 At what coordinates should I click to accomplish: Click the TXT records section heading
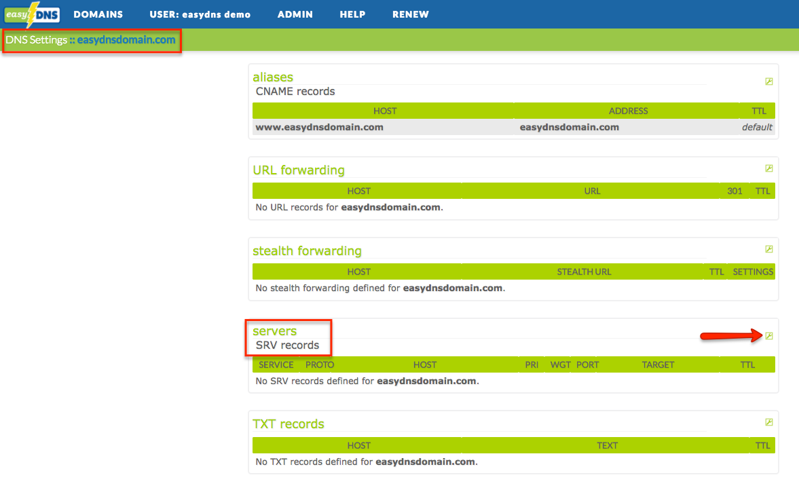(289, 423)
